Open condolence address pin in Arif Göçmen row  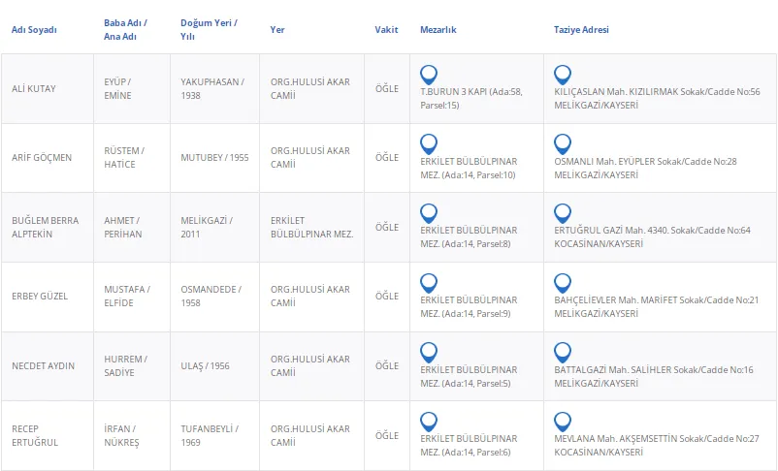[x=562, y=143]
